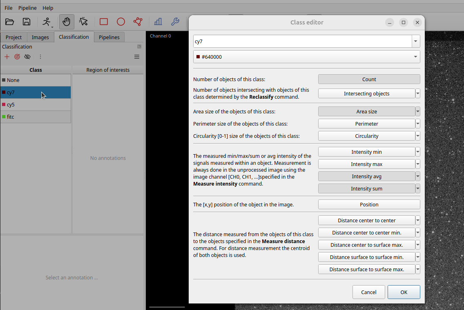Toggle the crossed-out eye visibility icon
Screen dimensions: 464x310
click(27, 57)
